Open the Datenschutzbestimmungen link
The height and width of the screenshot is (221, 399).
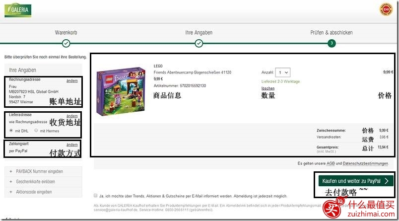tap(365, 163)
